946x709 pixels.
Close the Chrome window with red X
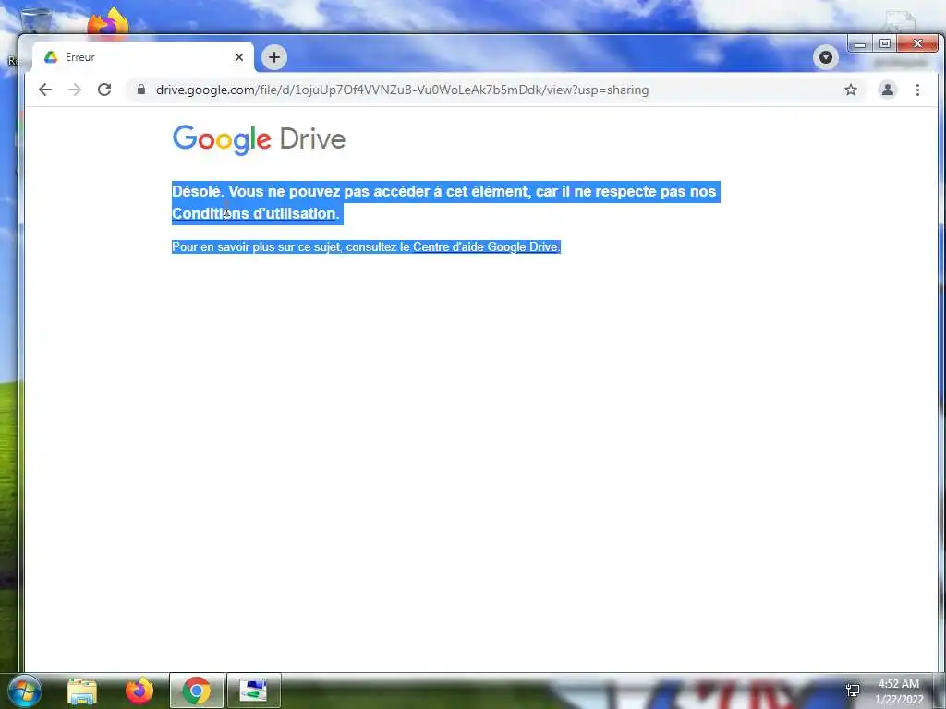pyautogui.click(x=917, y=44)
